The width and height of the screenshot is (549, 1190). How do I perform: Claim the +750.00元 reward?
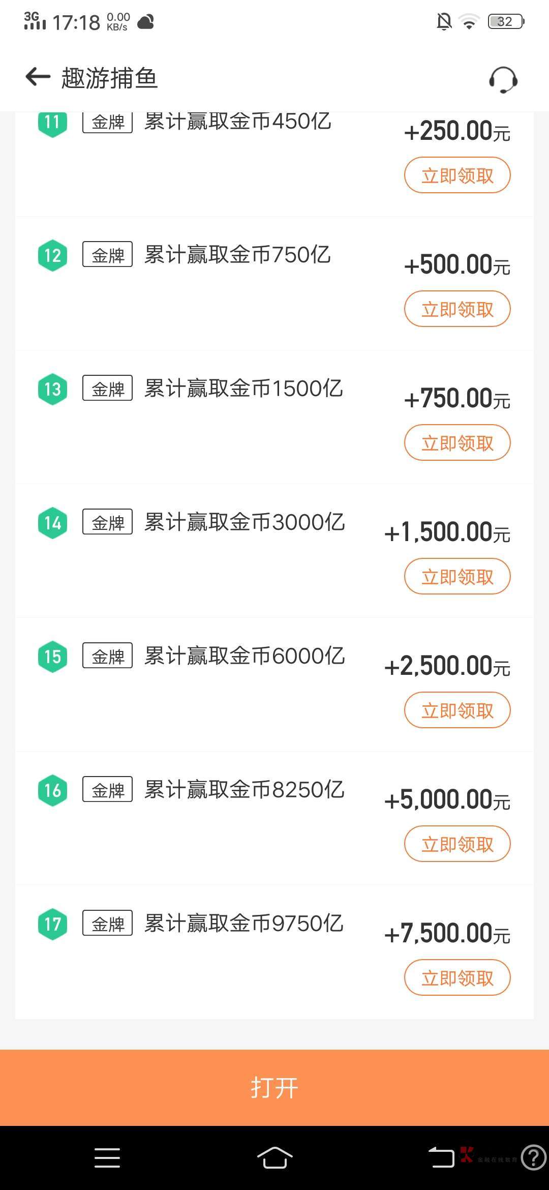click(457, 443)
